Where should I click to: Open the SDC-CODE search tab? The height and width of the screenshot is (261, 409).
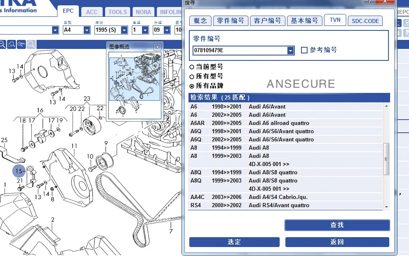click(x=365, y=21)
